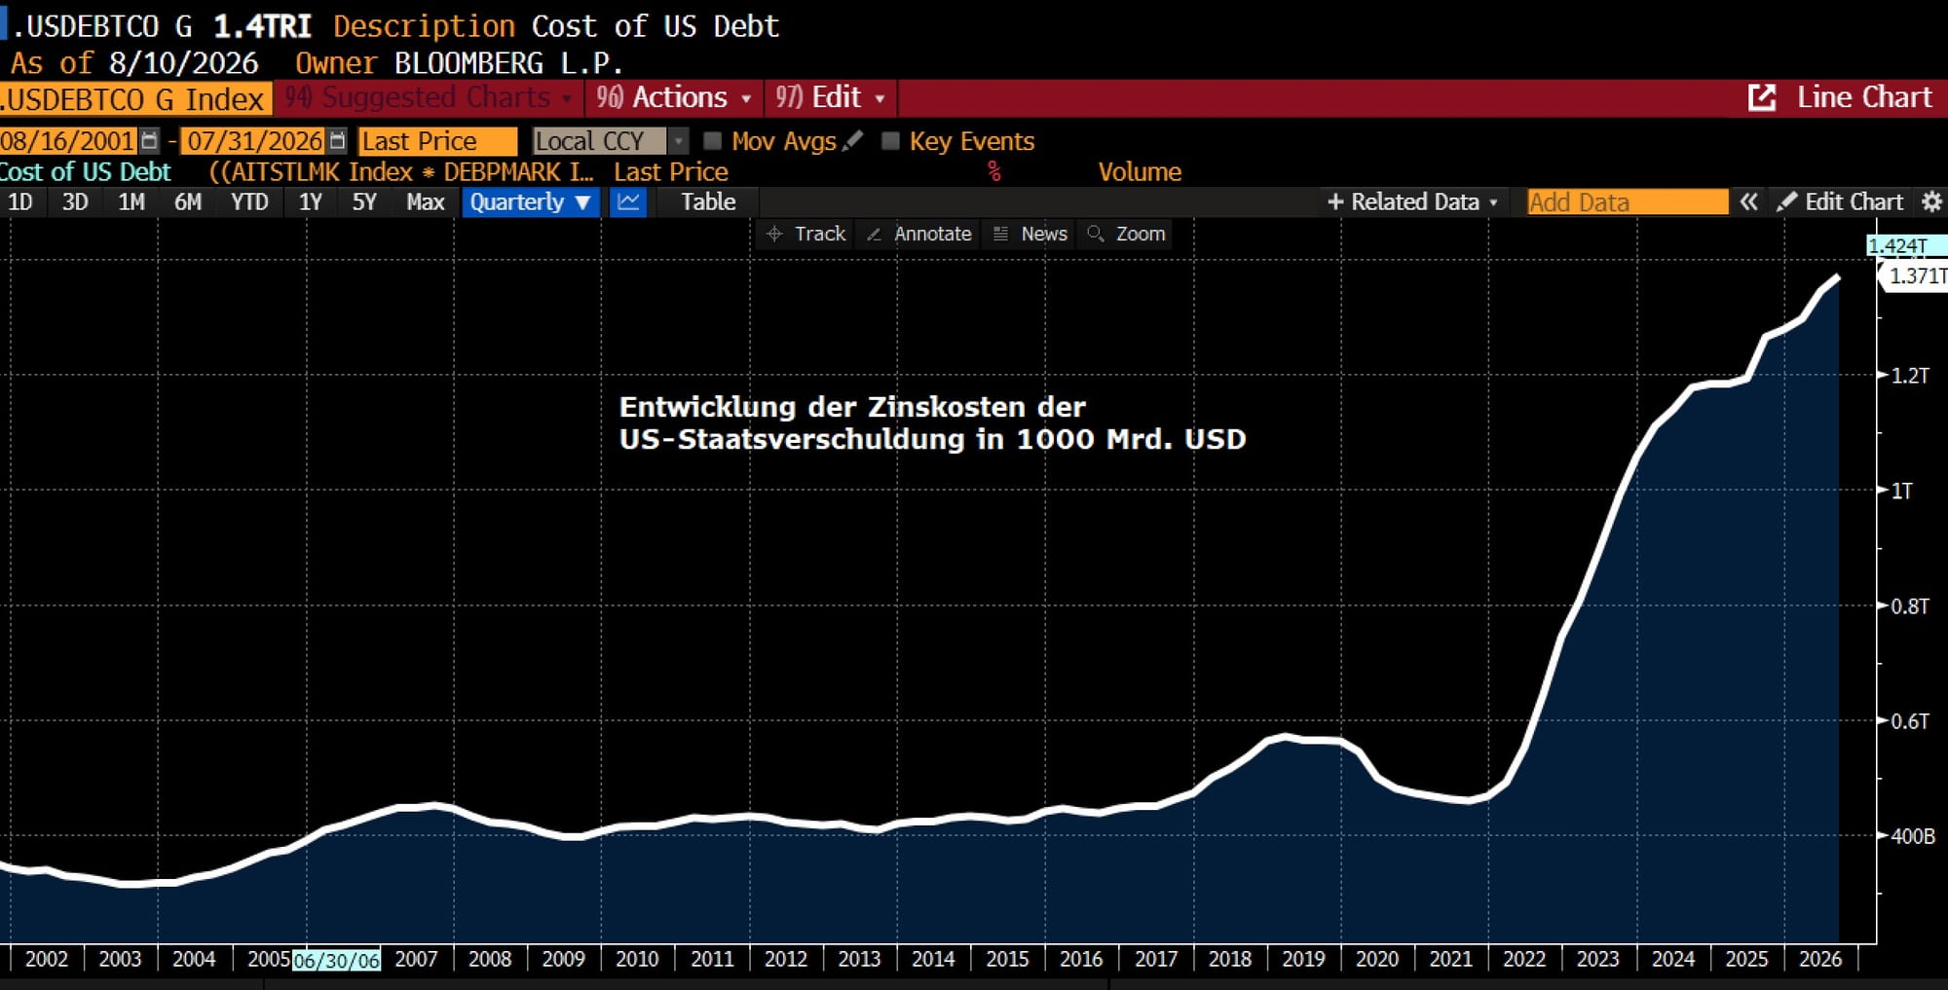Enable the Mov Avgs checkbox
Screen dimensions: 1948x990
point(713,141)
